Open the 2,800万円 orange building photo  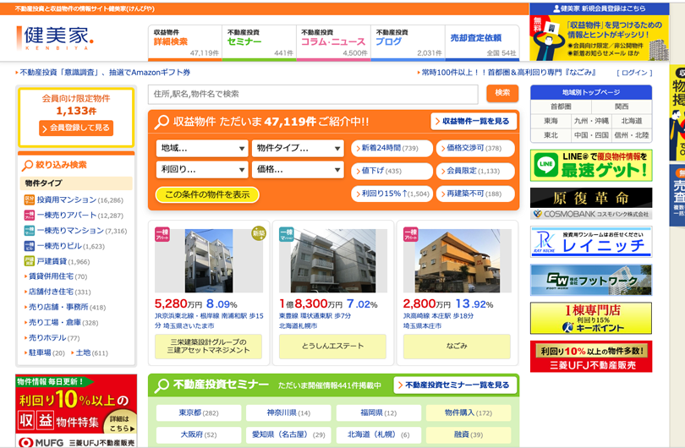[457, 260]
